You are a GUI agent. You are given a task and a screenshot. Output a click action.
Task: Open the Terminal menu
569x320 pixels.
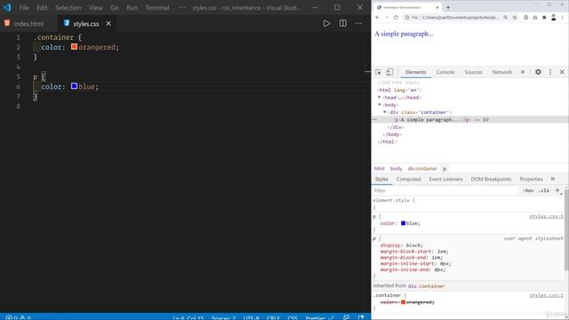(x=157, y=8)
